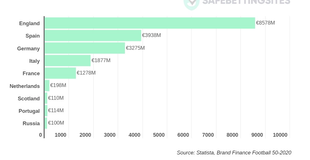Select the small Netherlands bar
The height and width of the screenshot is (160, 310).
click(x=47, y=85)
